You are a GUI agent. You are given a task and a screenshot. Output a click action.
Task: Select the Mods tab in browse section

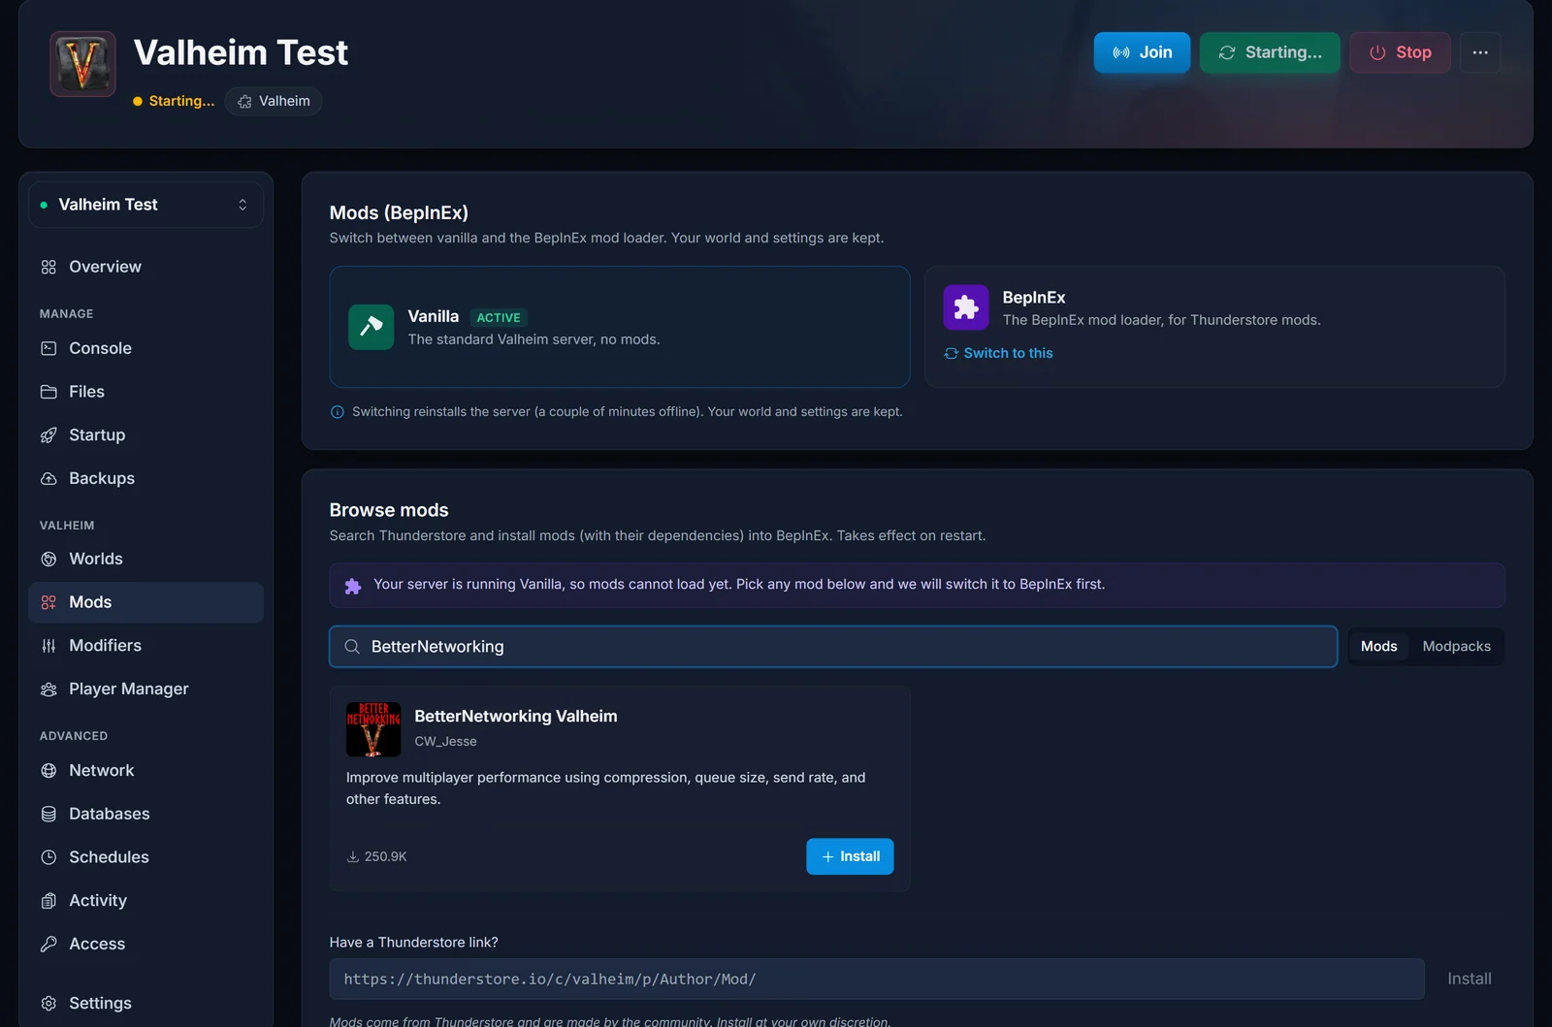click(x=1378, y=647)
